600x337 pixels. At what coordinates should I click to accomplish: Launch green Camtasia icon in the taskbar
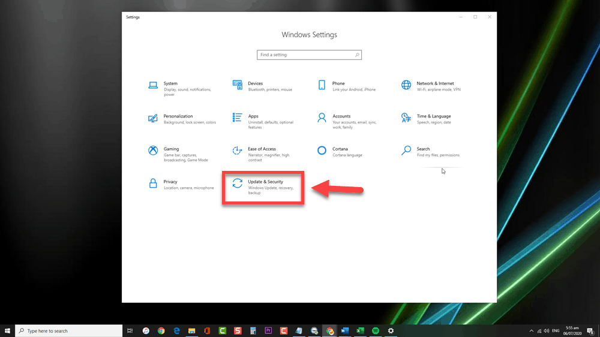click(223, 330)
